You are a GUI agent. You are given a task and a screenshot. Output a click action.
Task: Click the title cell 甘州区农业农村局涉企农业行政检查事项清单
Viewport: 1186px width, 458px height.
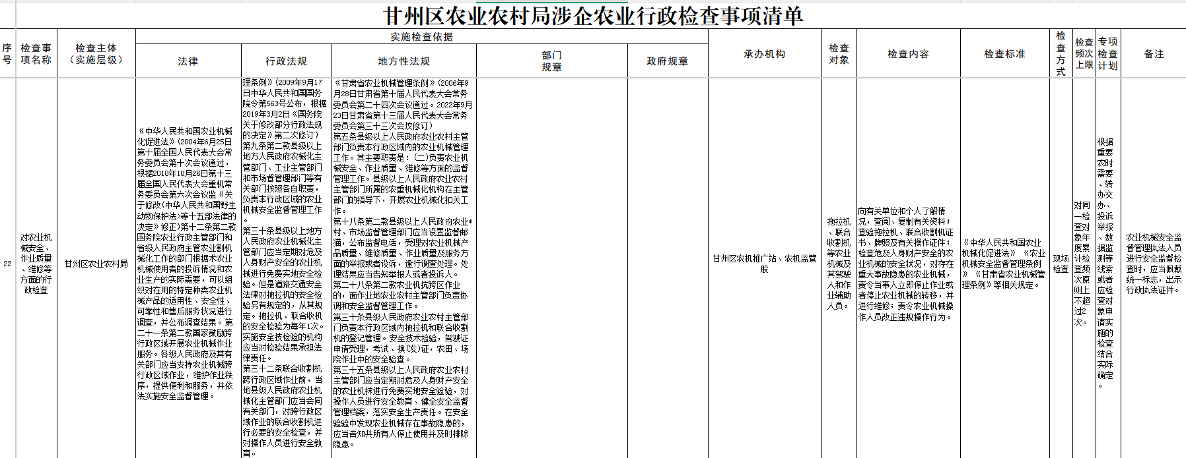pyautogui.click(x=593, y=15)
